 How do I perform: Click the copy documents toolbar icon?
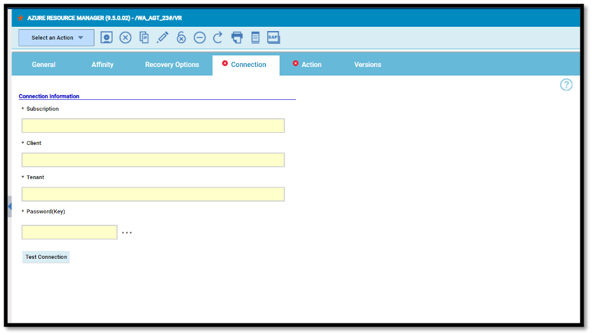click(144, 38)
